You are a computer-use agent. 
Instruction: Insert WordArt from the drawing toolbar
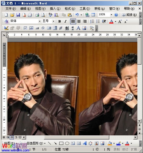[85, 143]
